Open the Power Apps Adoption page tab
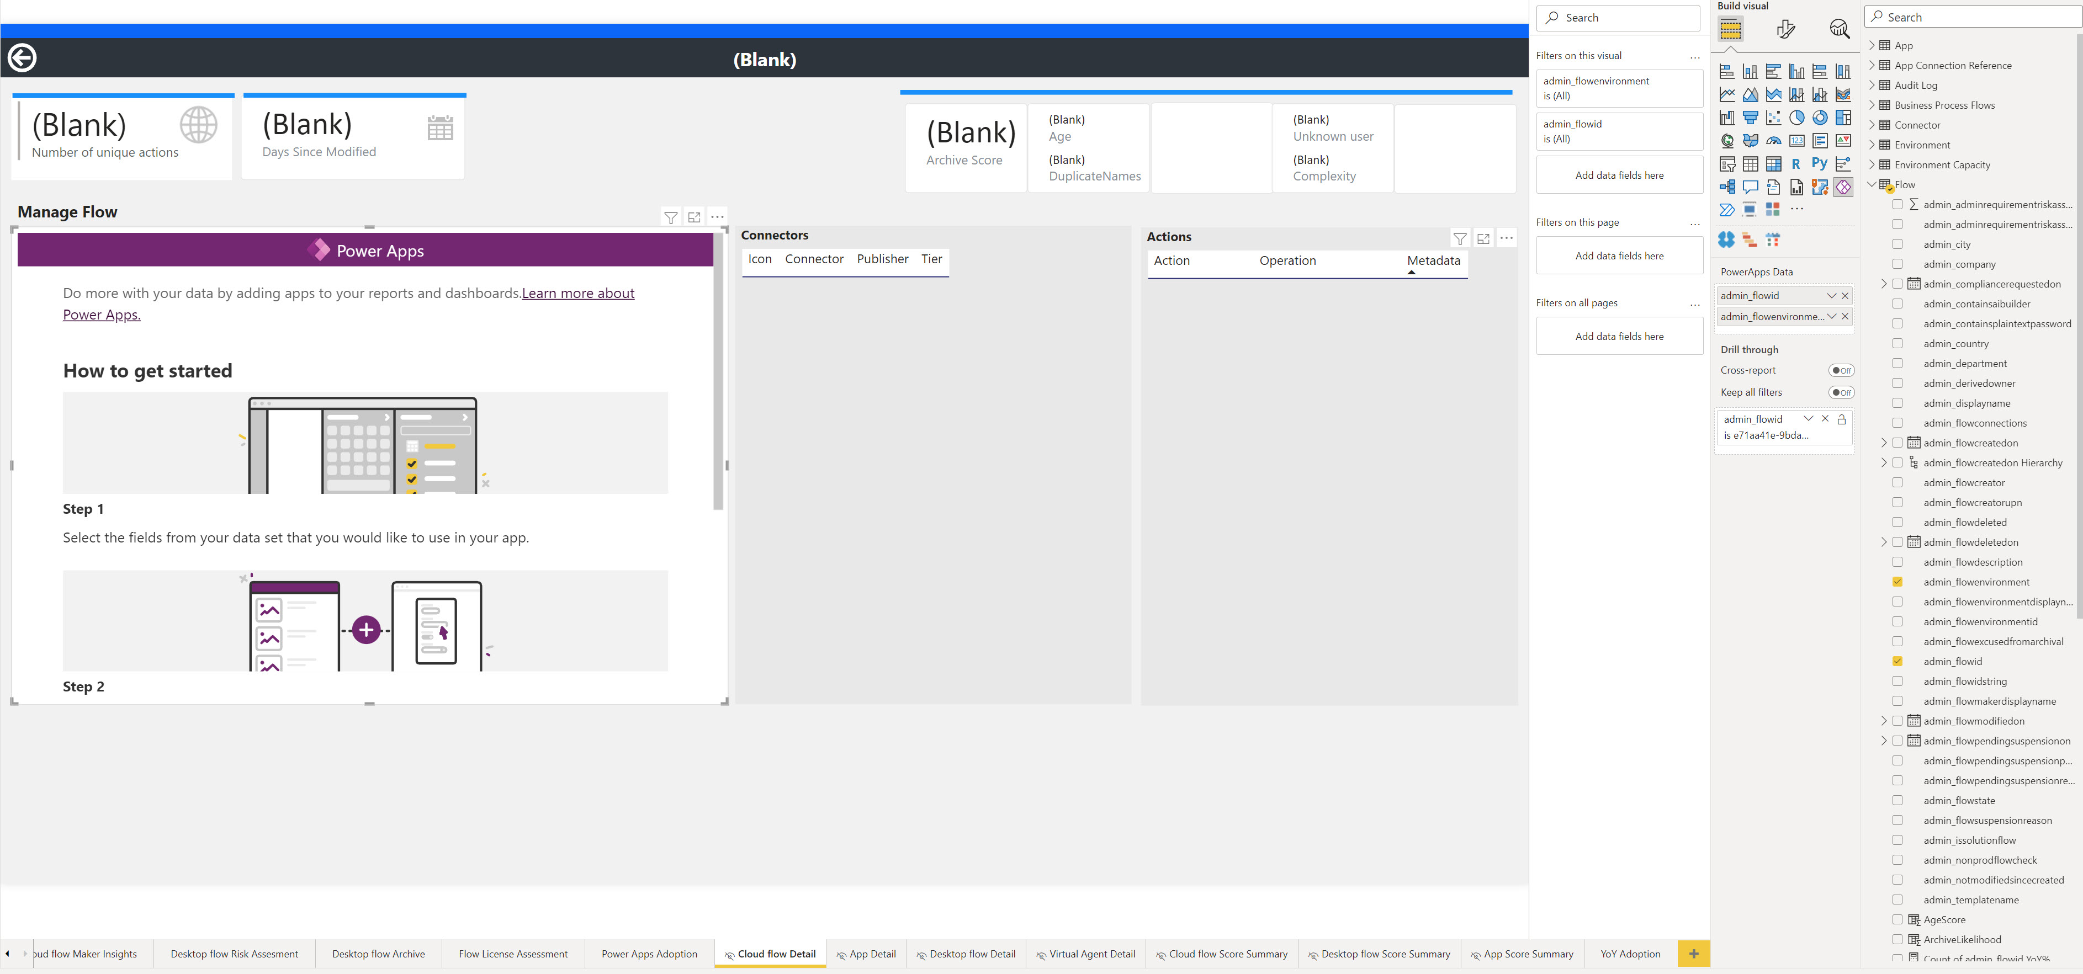Screen dimensions: 2083x974 click(649, 954)
